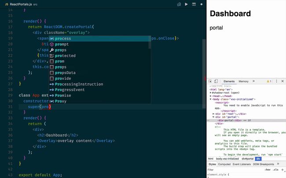Viewport: 286px width, 178px height.
Task: Click the editor vertical scrollbar
Action: [204, 74]
